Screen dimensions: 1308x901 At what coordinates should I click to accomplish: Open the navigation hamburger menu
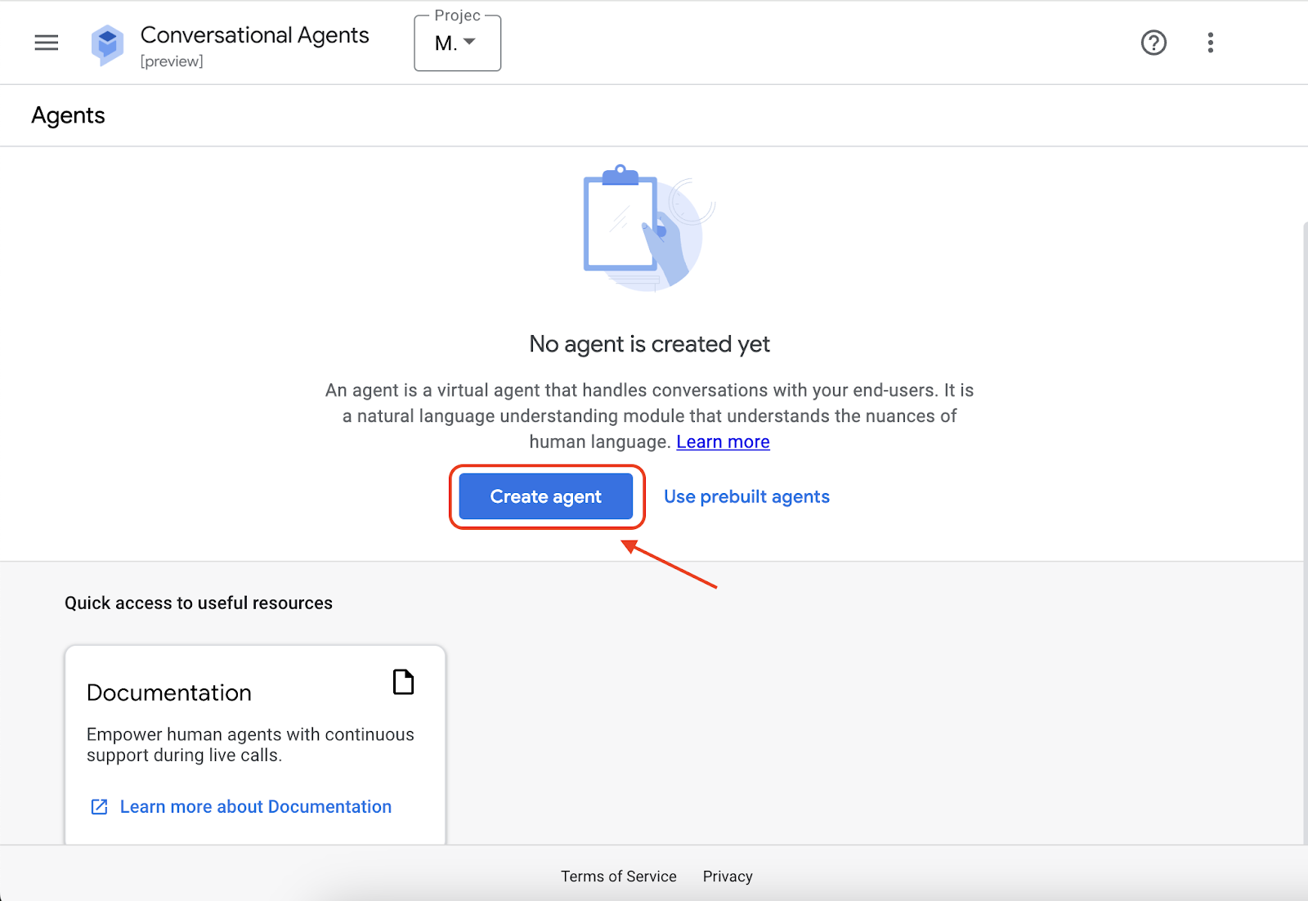click(47, 43)
